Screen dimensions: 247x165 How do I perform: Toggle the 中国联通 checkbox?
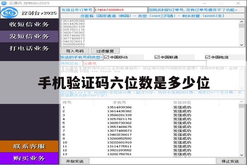157,57
